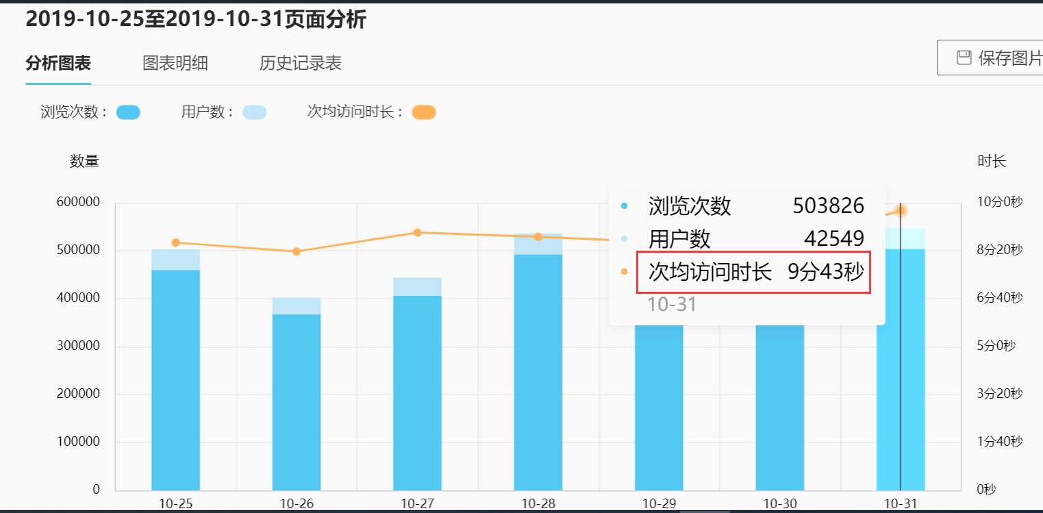Click the line point above 10-26

(x=297, y=251)
